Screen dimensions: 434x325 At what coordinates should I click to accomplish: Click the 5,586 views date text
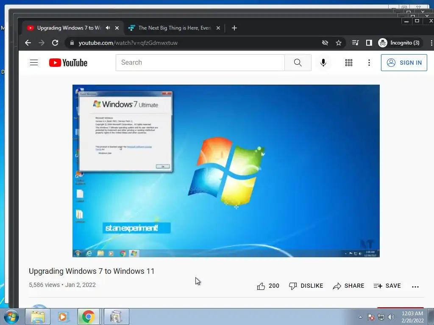point(62,285)
